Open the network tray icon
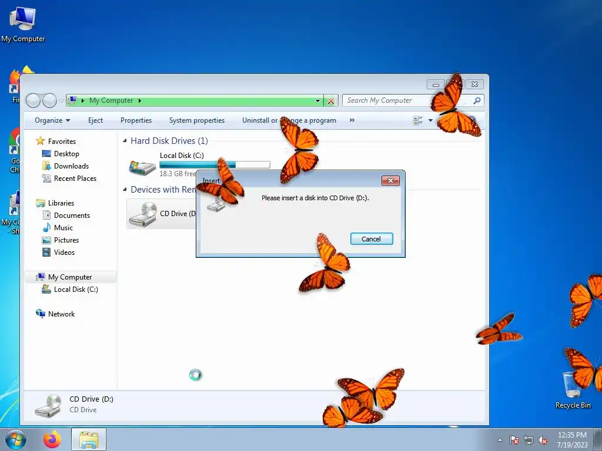 tap(529, 440)
